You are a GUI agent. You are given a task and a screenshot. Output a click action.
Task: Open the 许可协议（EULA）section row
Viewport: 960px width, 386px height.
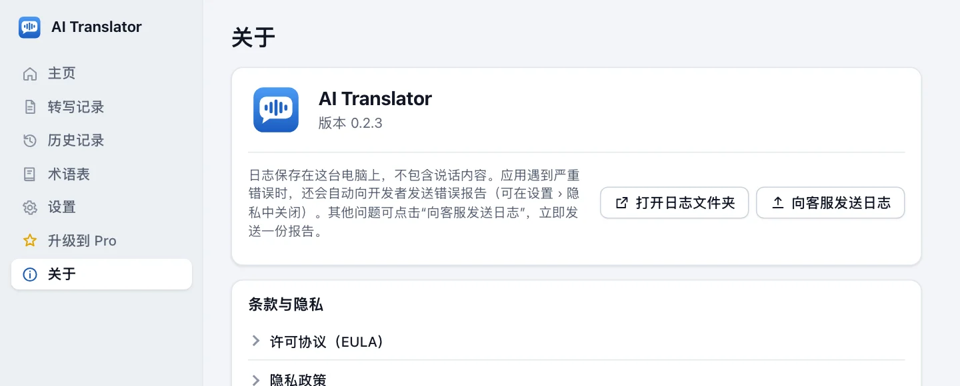click(x=577, y=341)
